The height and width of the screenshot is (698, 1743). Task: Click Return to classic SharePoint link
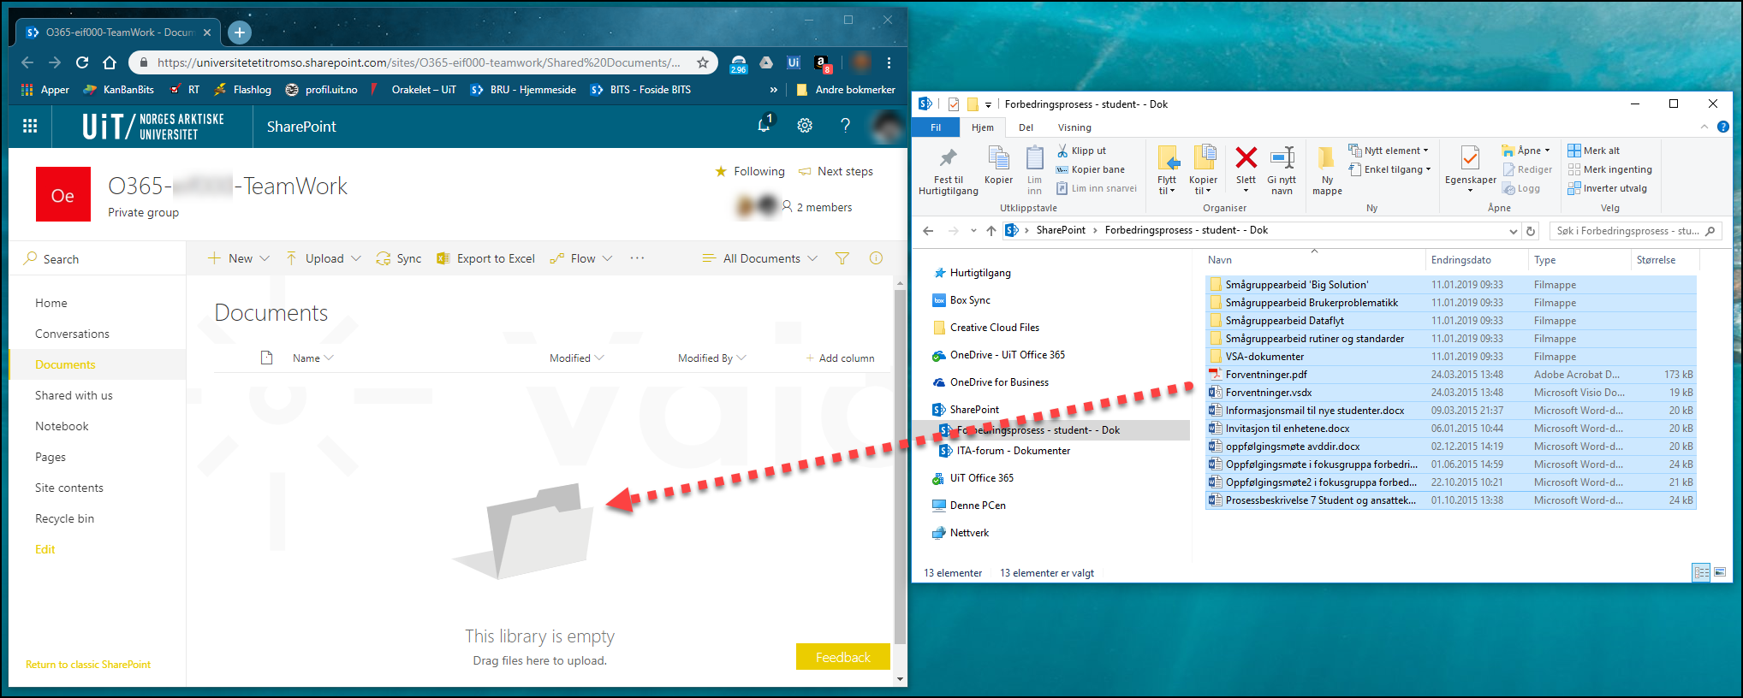(88, 665)
